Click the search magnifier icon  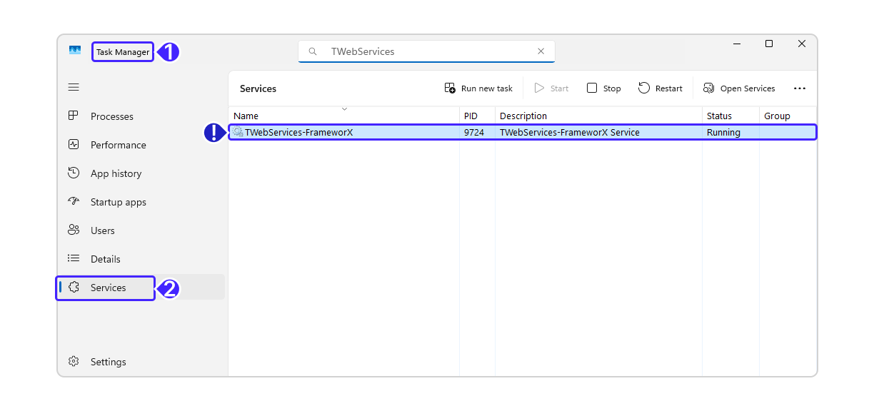pyautogui.click(x=313, y=51)
